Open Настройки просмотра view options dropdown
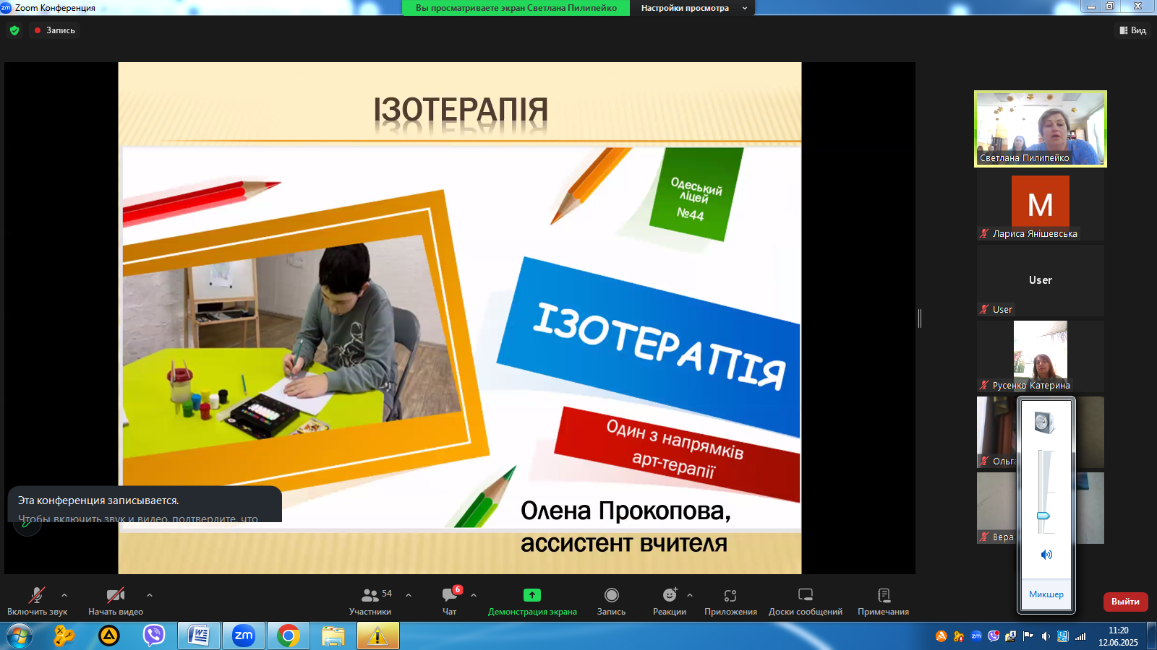The width and height of the screenshot is (1157, 650). [693, 8]
